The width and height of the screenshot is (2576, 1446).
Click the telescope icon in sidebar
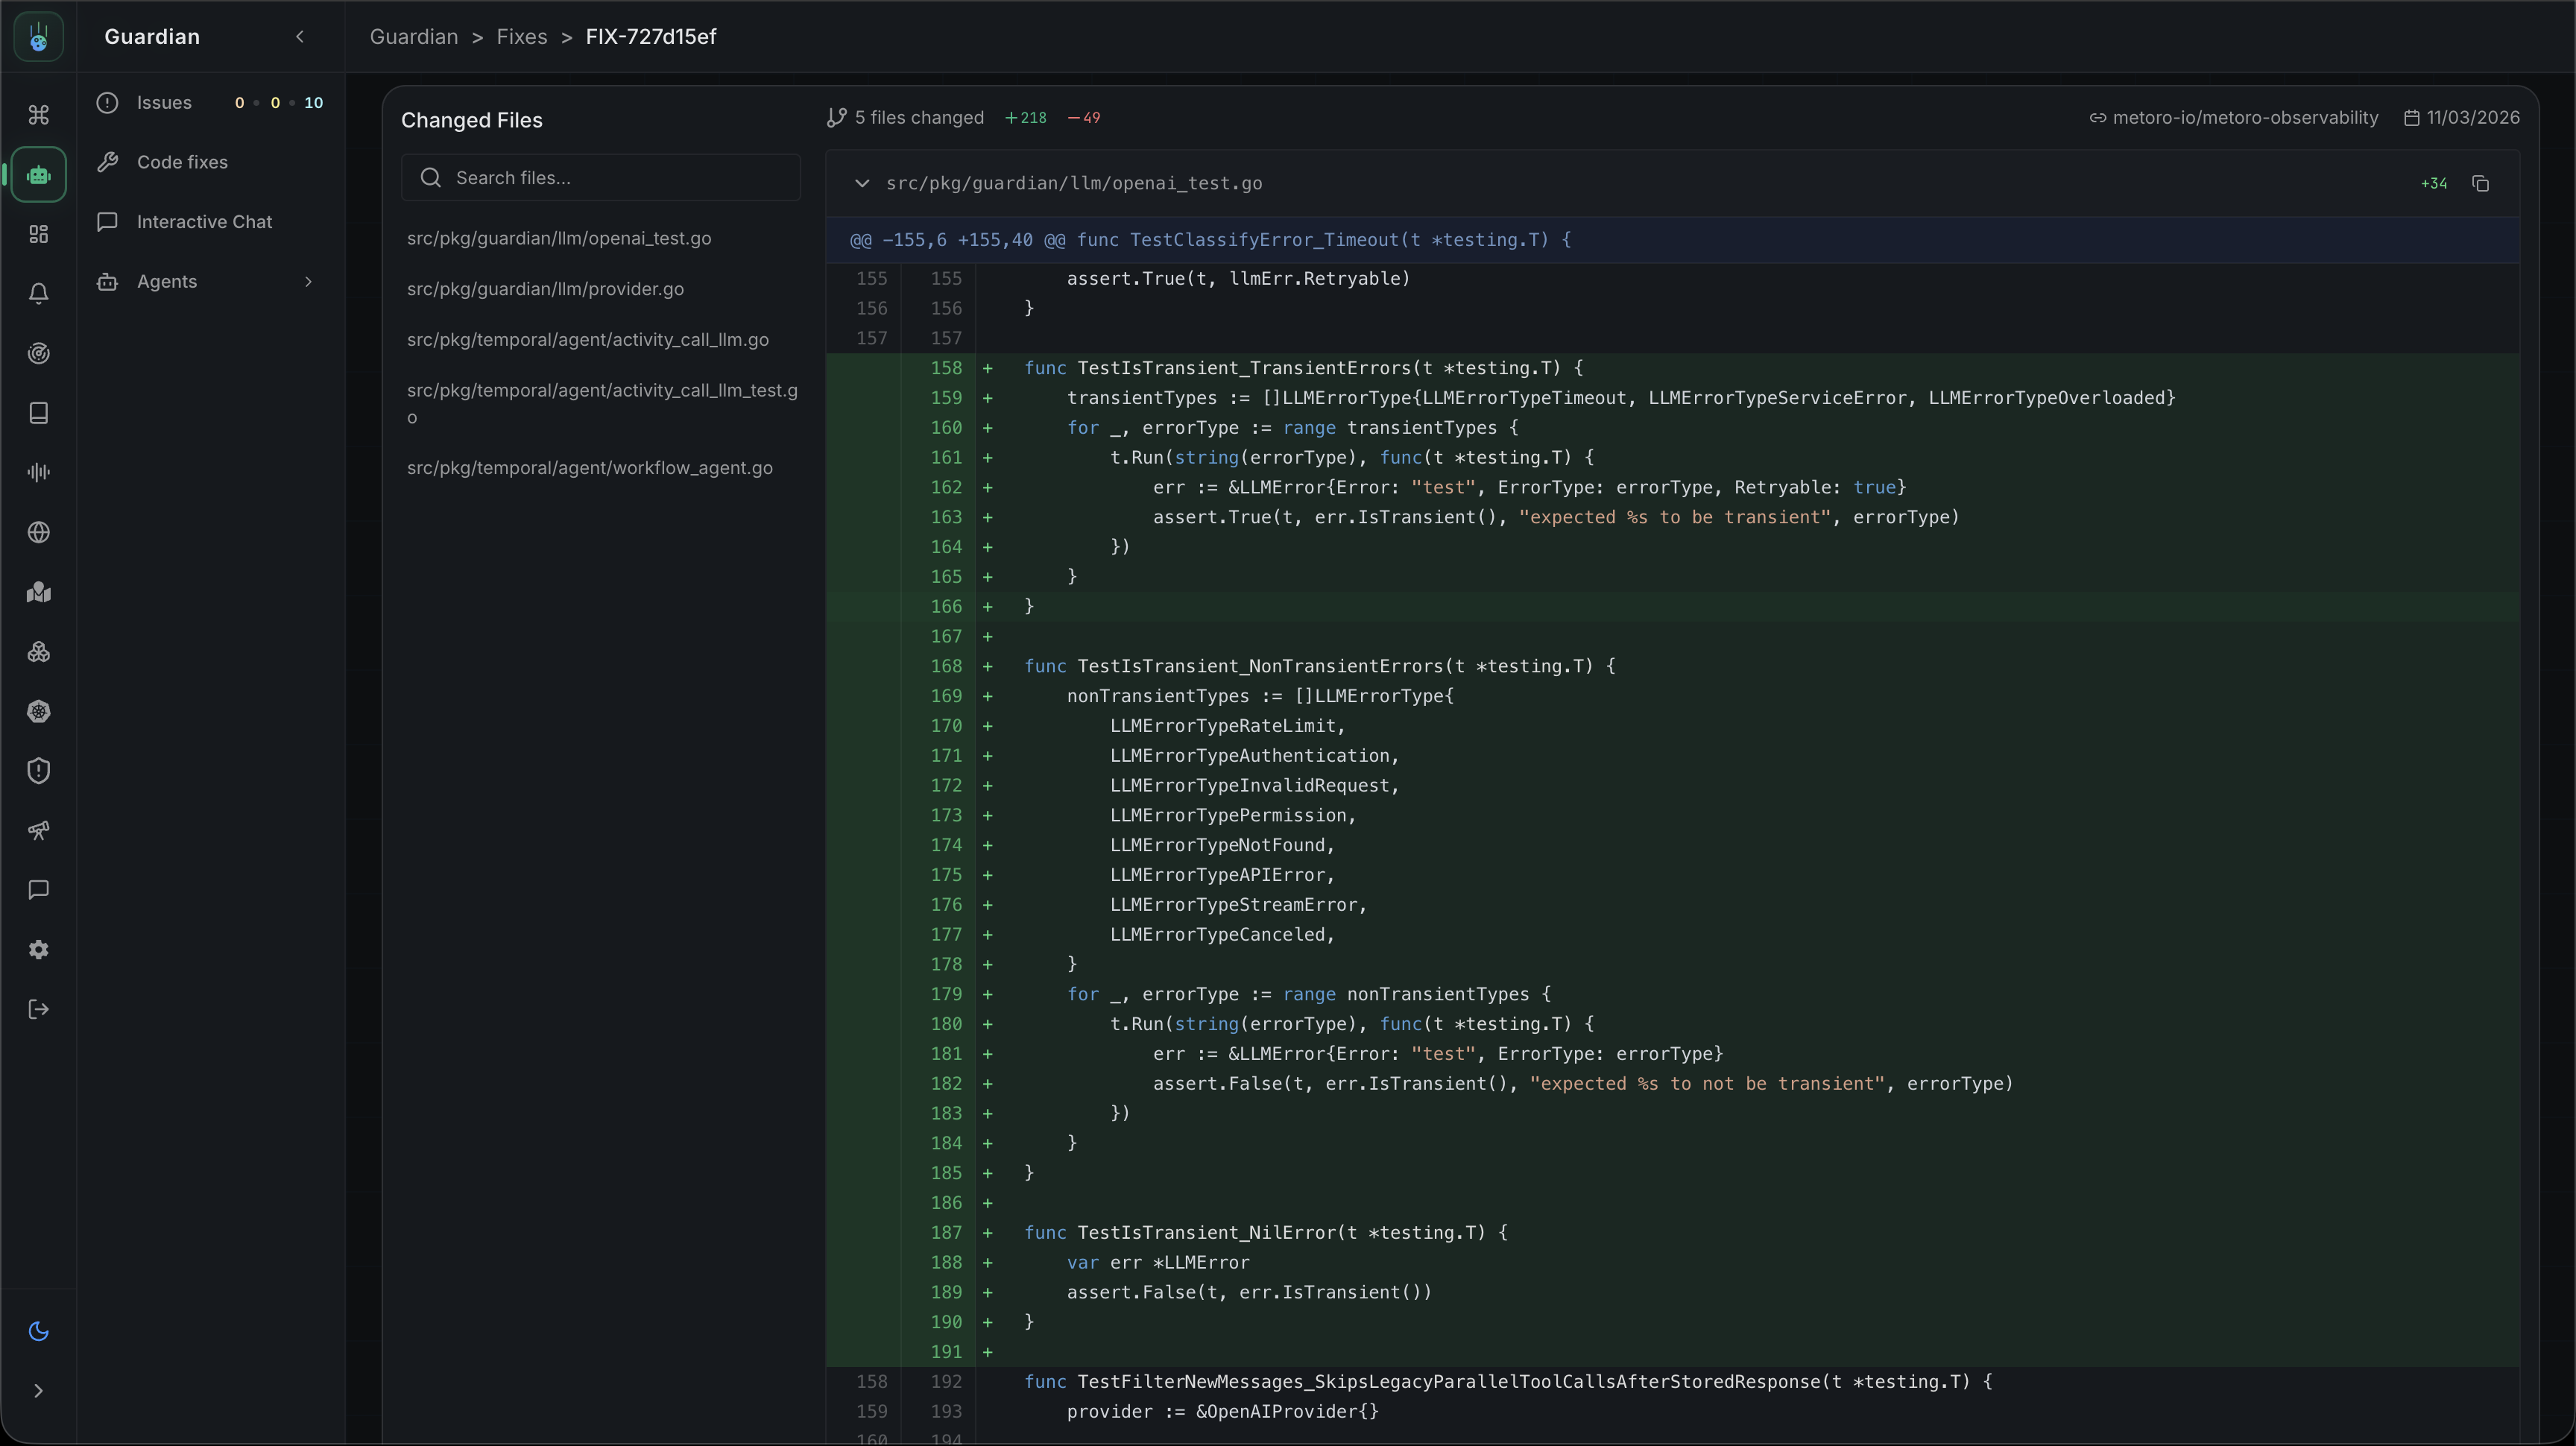[x=39, y=830]
